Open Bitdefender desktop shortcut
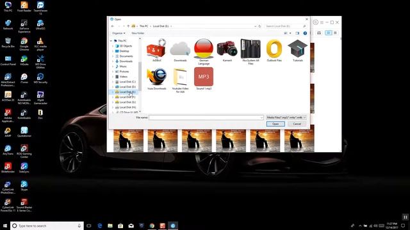 coord(8,168)
